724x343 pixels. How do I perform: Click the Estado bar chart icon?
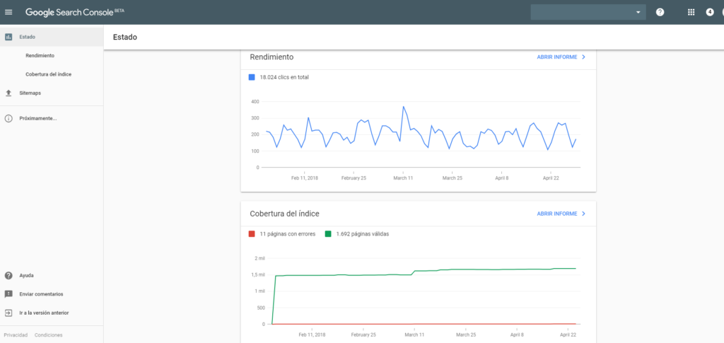pyautogui.click(x=8, y=37)
